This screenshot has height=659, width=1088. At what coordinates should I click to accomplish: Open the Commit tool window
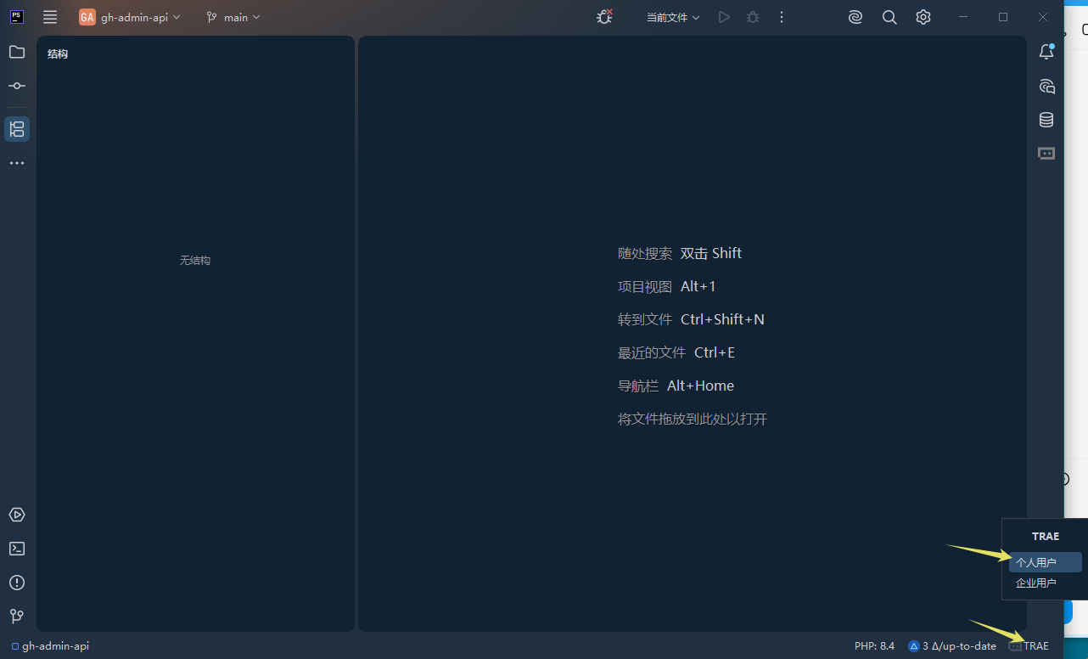17,86
